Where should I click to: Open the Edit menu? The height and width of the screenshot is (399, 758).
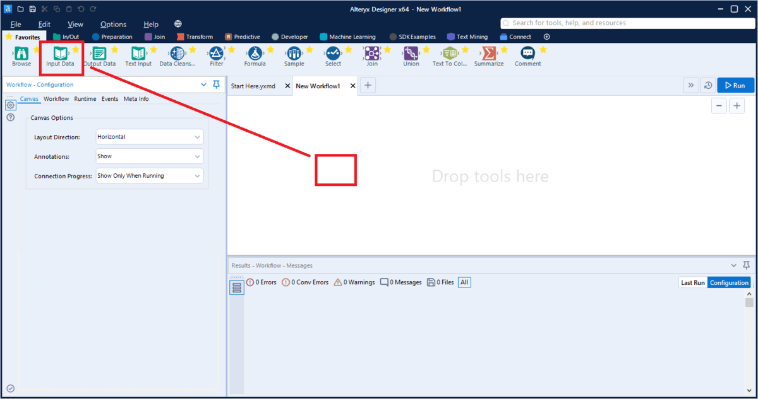point(44,24)
